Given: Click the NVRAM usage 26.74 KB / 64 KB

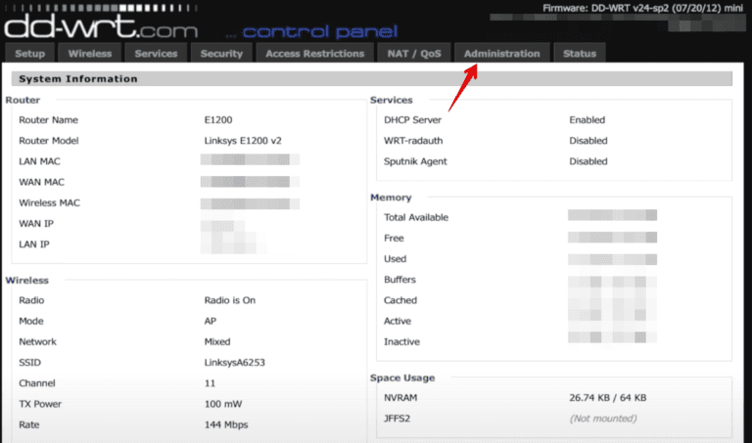Looking at the screenshot, I should pyautogui.click(x=608, y=397).
